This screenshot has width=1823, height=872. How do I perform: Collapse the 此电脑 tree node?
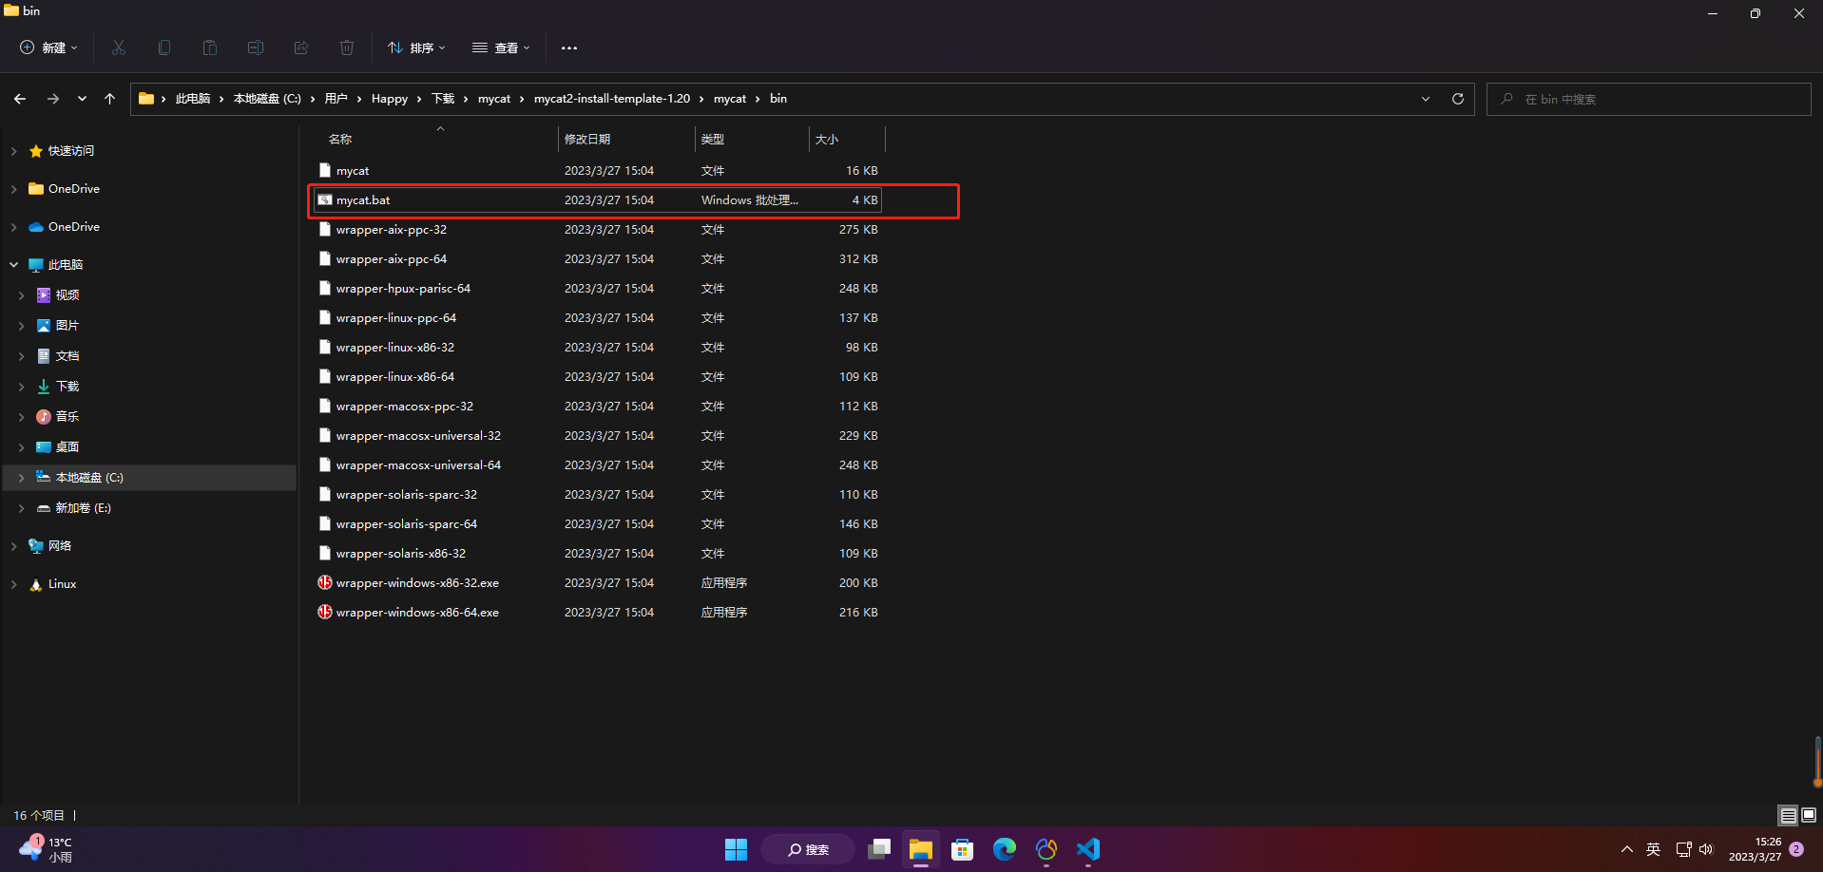click(13, 265)
